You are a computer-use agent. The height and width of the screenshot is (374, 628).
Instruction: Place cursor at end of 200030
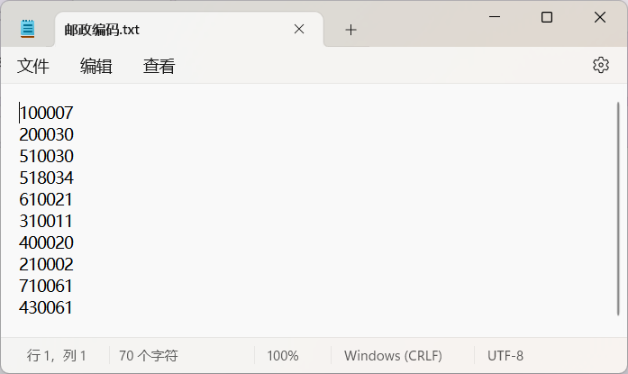tap(74, 134)
